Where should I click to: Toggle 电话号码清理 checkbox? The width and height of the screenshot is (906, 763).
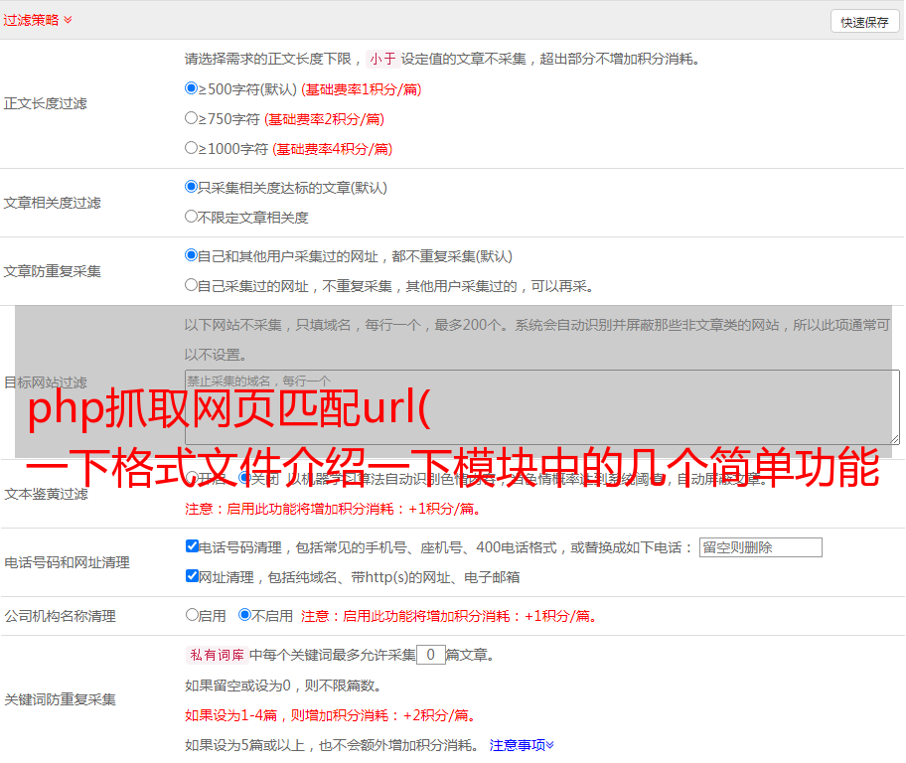click(192, 546)
